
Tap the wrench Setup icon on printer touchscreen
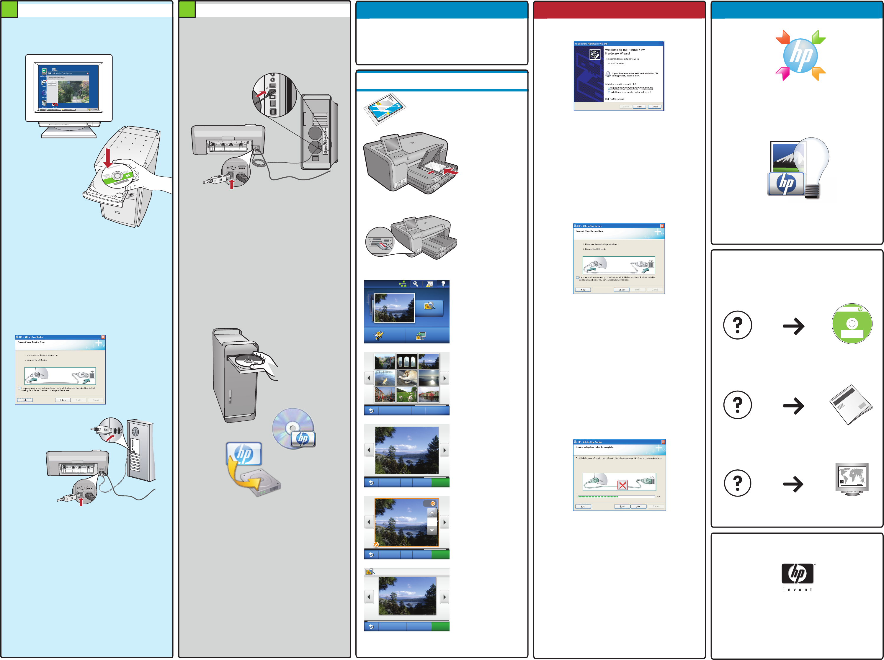coord(415,284)
